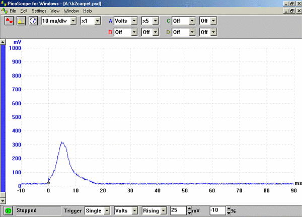Open the Settings menu
The width and height of the screenshot is (302, 217).
(39, 11)
